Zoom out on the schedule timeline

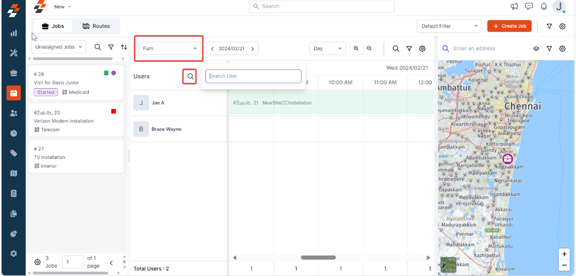click(x=369, y=48)
